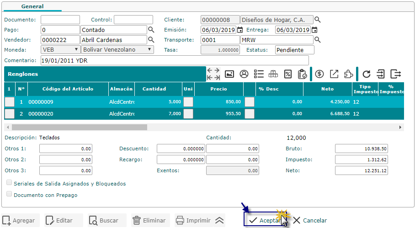Enable Seriales de Salida Asignados y Bloqueados

pos(10,183)
